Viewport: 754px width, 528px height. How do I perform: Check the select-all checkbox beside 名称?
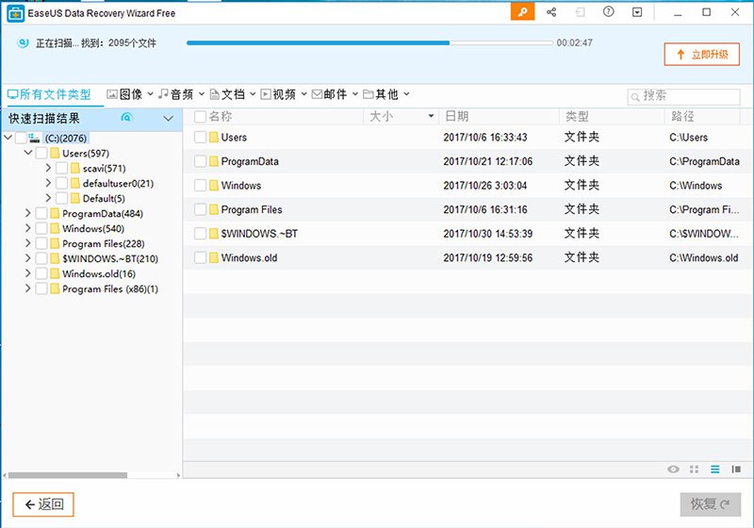tap(200, 116)
